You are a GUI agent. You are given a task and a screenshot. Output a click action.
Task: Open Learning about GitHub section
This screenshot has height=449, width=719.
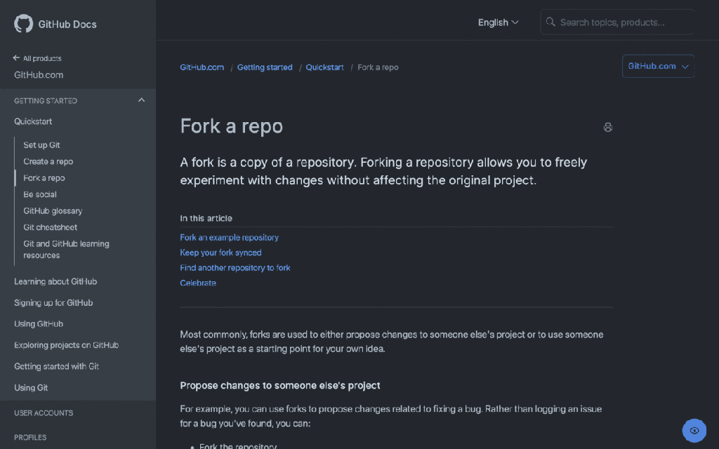pyautogui.click(x=55, y=281)
